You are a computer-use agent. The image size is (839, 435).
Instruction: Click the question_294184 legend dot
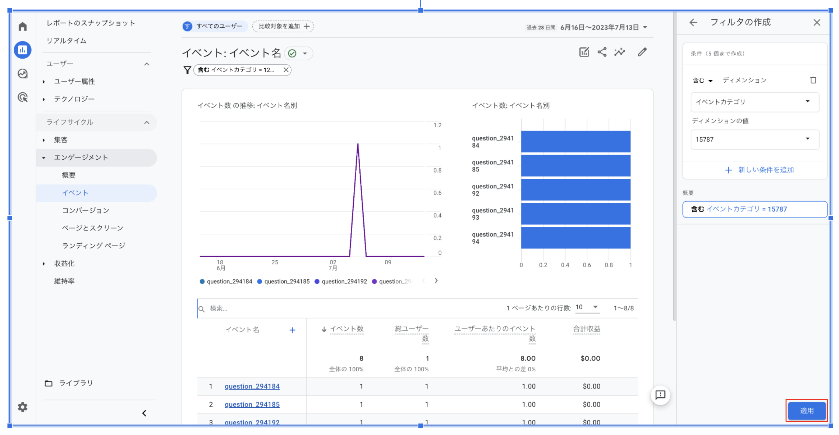tap(202, 281)
